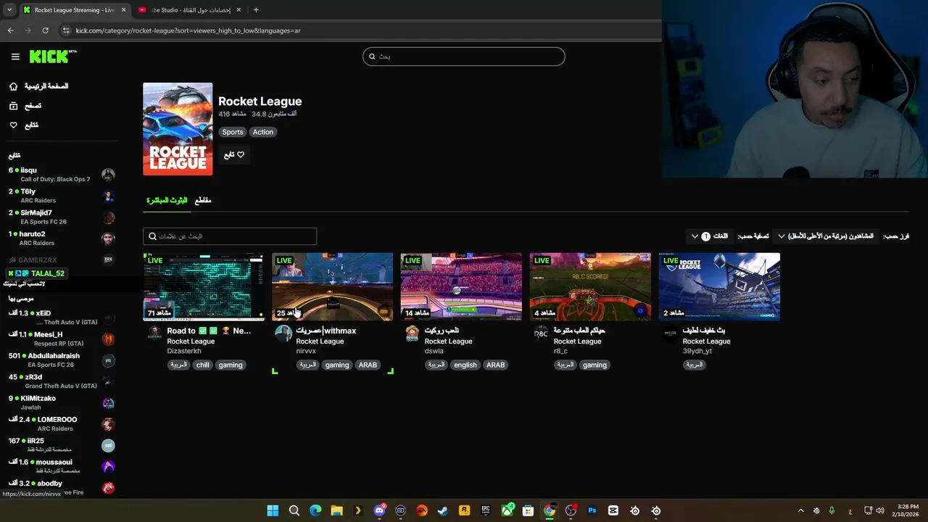
Task: Click the Dizasterkh channel avatar
Action: (154, 333)
